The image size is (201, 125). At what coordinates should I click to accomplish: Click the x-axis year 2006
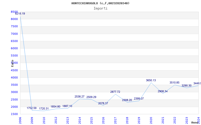20,120
